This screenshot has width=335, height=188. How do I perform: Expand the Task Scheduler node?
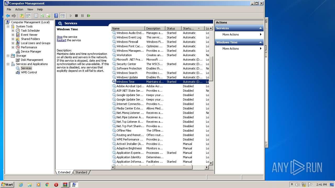tap(13, 31)
